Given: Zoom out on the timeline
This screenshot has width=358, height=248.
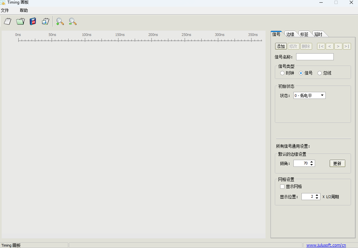Looking at the screenshot, I should (x=72, y=21).
